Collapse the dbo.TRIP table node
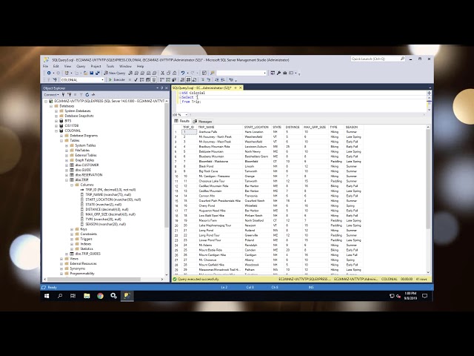The height and width of the screenshot is (356, 474). coord(67,179)
